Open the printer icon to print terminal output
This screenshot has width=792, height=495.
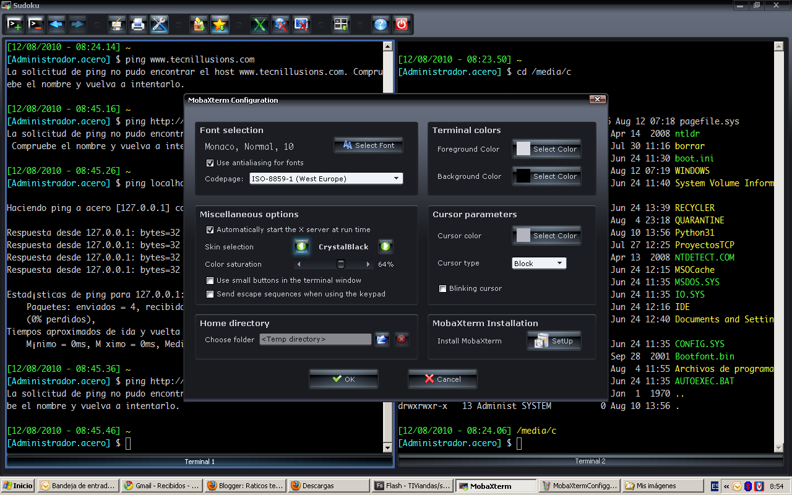(x=137, y=24)
